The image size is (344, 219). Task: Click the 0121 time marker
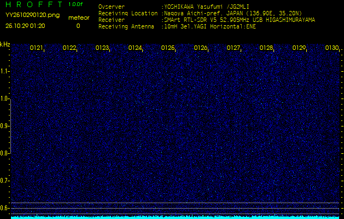coord(37,48)
